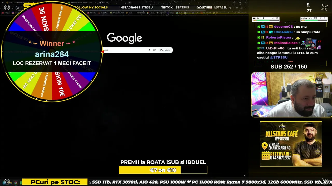Close the STR3SU Stream tab
The image size is (332, 186).
(x=95, y=3)
